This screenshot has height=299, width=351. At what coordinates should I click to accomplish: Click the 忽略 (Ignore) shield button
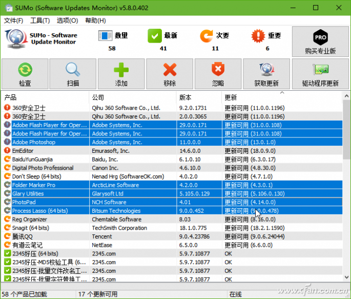218,74
